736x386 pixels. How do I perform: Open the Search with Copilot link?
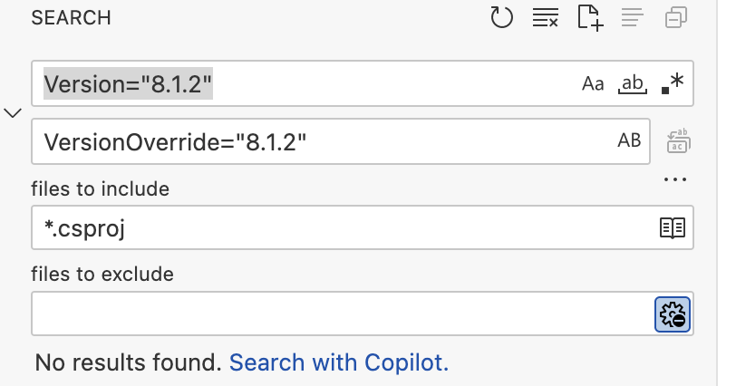click(x=339, y=363)
